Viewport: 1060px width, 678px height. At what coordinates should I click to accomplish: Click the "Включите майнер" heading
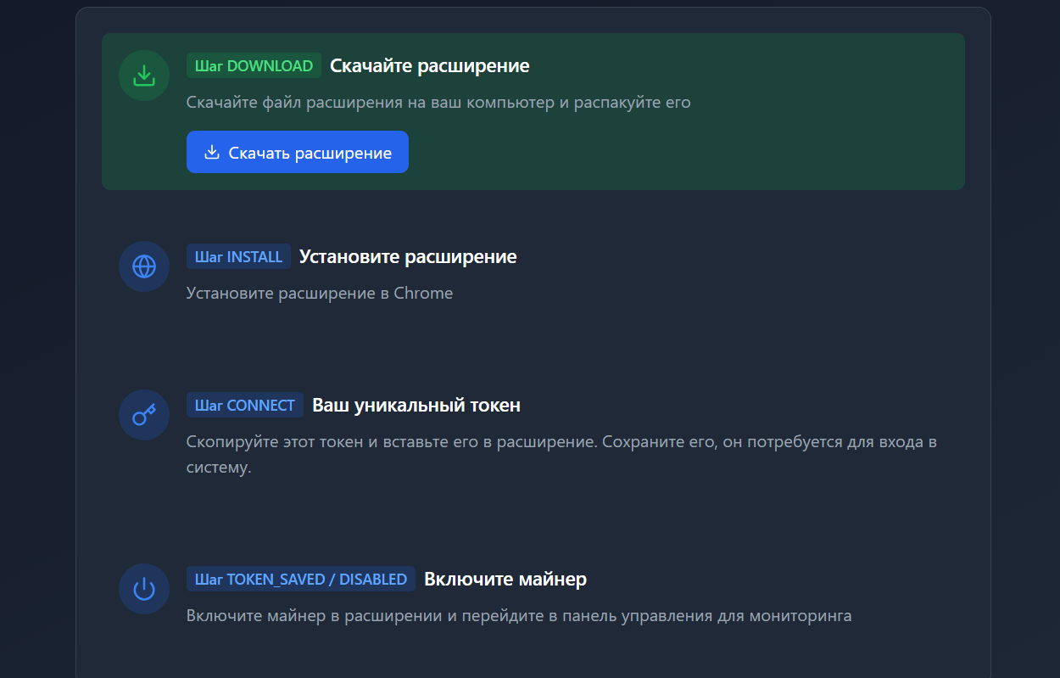pos(505,579)
